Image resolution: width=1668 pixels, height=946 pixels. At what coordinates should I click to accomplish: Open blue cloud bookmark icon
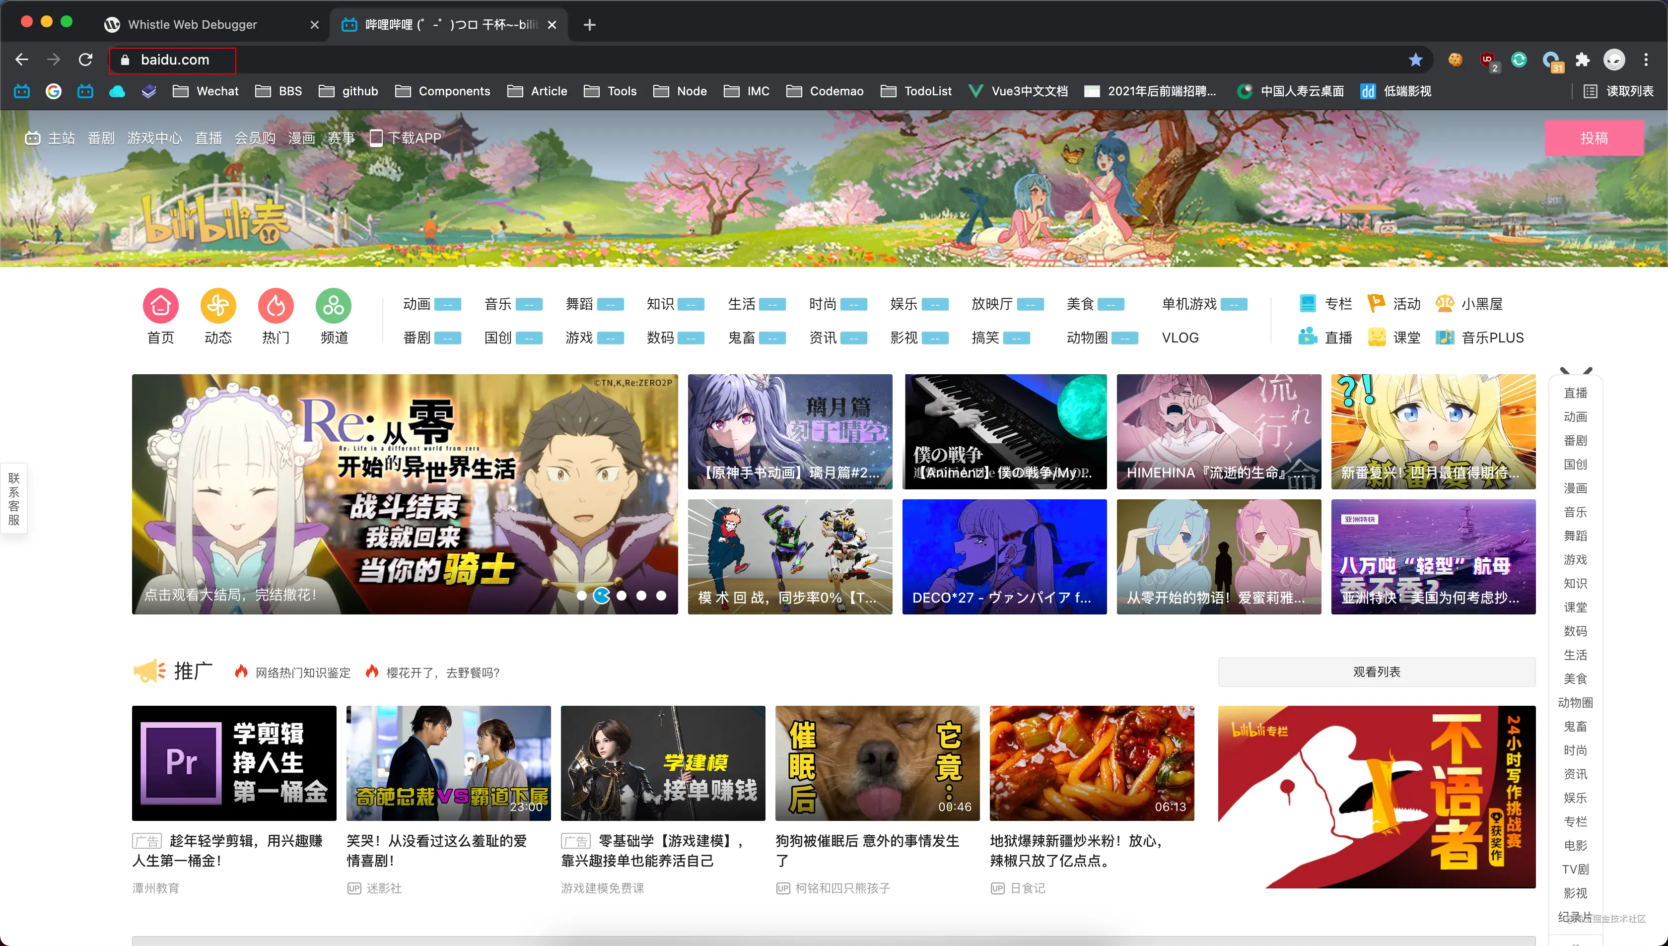(x=117, y=91)
